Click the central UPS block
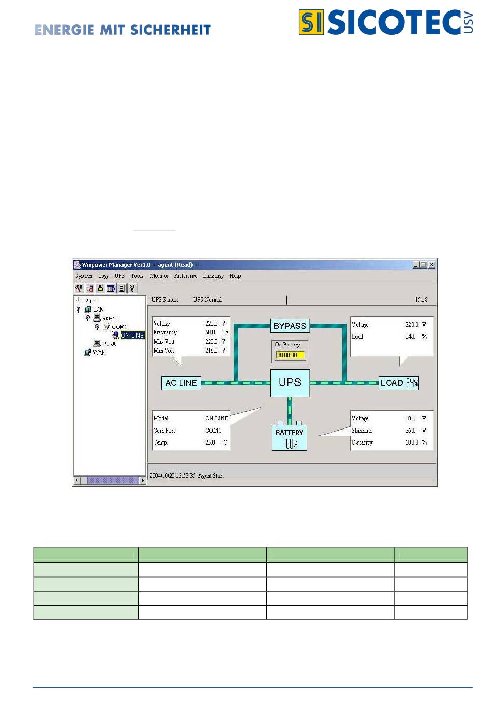 [x=290, y=383]
